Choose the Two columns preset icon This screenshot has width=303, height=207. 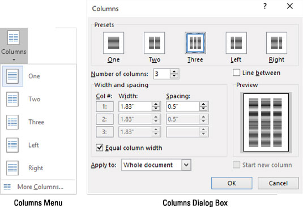tap(155, 43)
